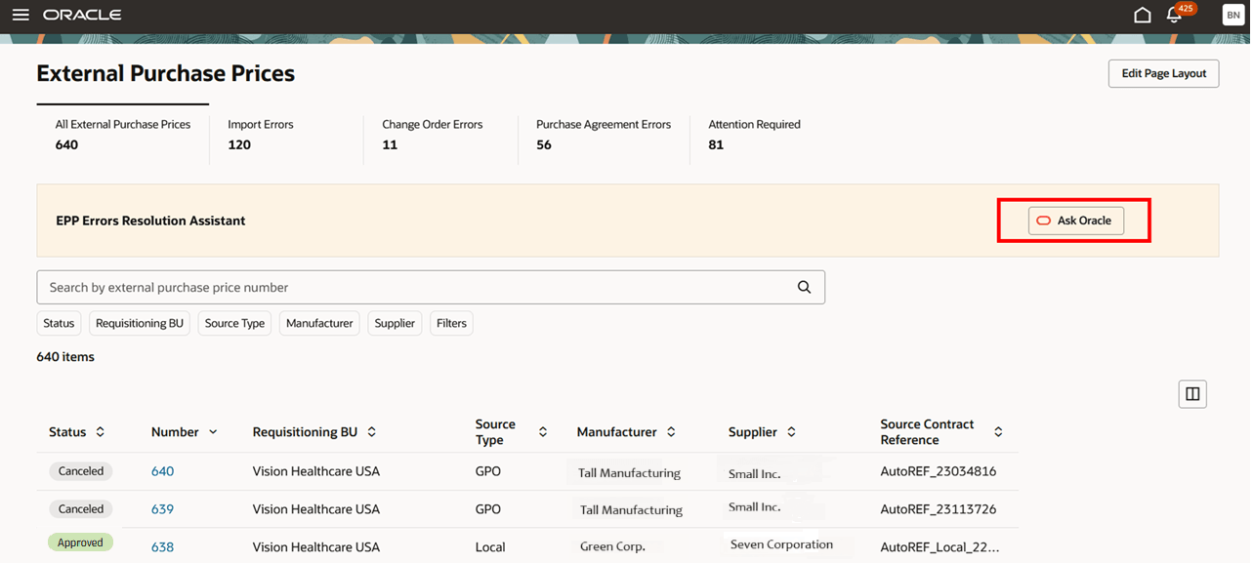Open purchase price number 638

point(162,546)
